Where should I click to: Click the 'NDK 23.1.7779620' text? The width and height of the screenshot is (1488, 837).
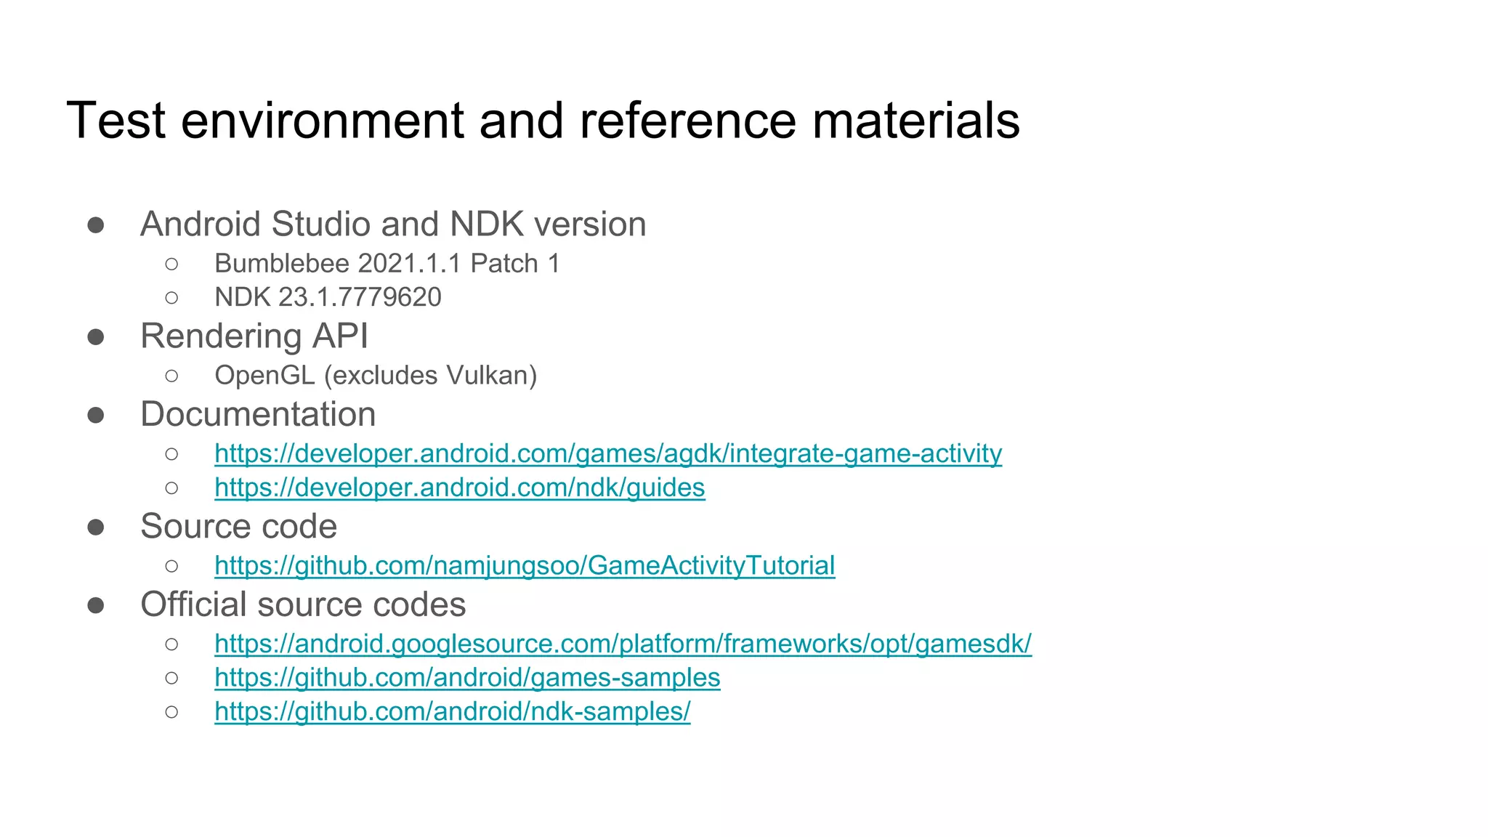tap(328, 297)
